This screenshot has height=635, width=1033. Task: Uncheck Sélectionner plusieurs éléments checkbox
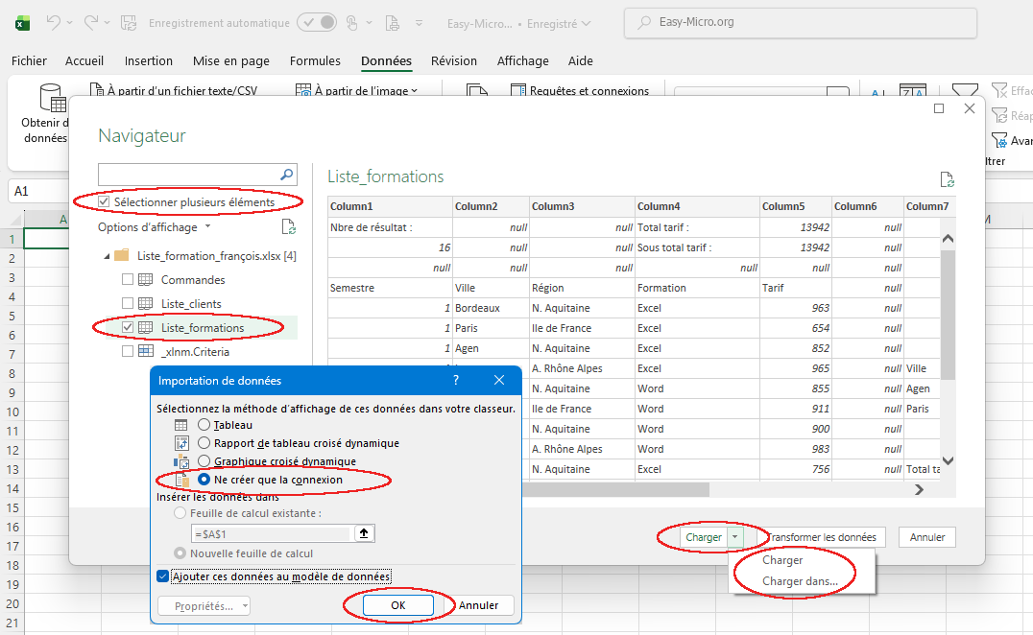pyautogui.click(x=105, y=202)
